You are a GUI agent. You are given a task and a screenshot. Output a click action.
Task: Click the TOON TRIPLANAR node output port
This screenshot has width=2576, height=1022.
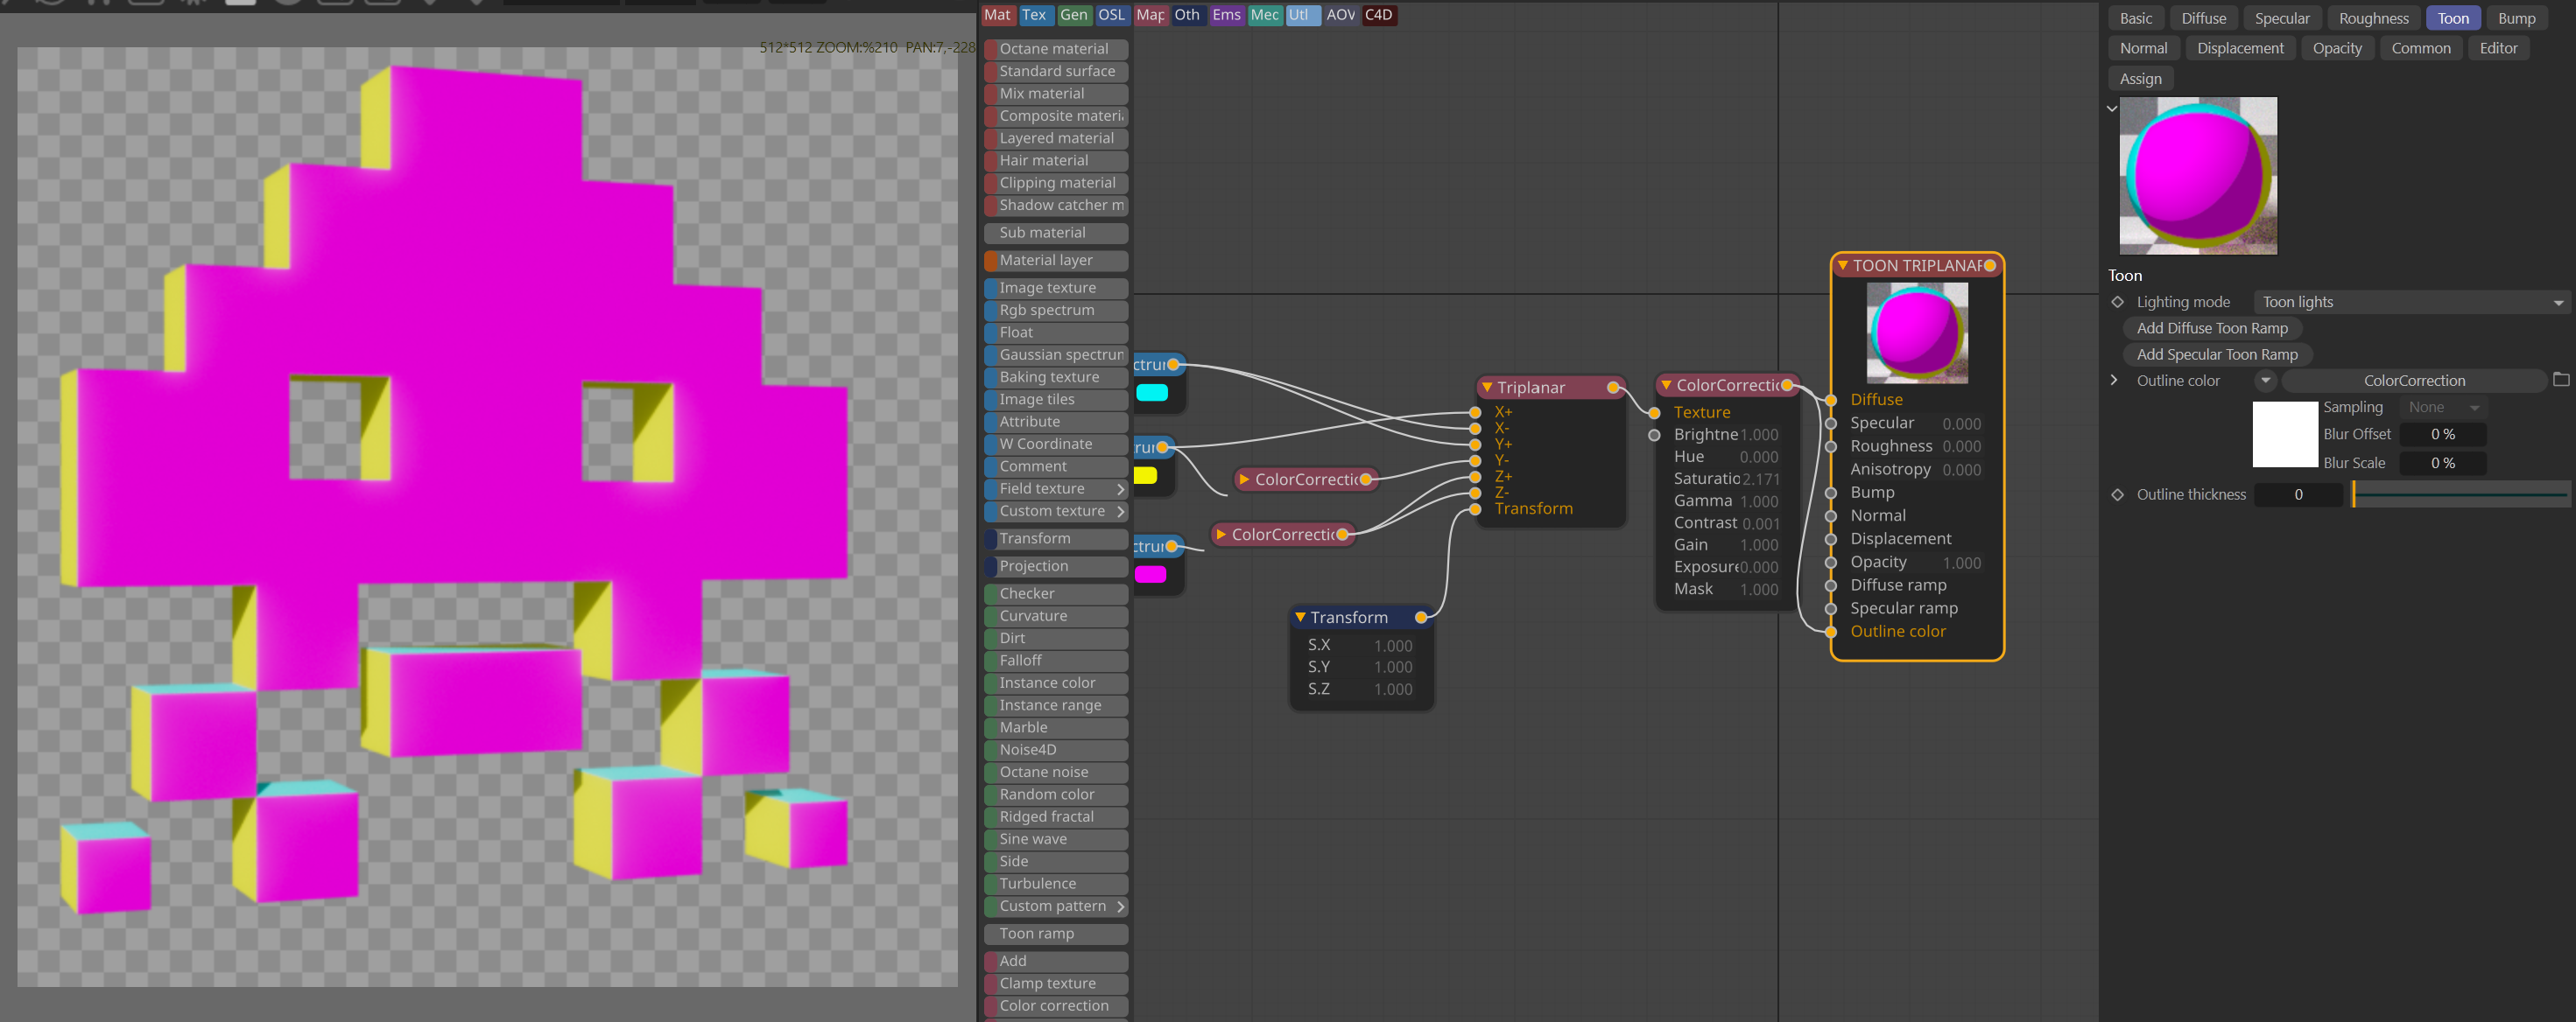point(1990,266)
